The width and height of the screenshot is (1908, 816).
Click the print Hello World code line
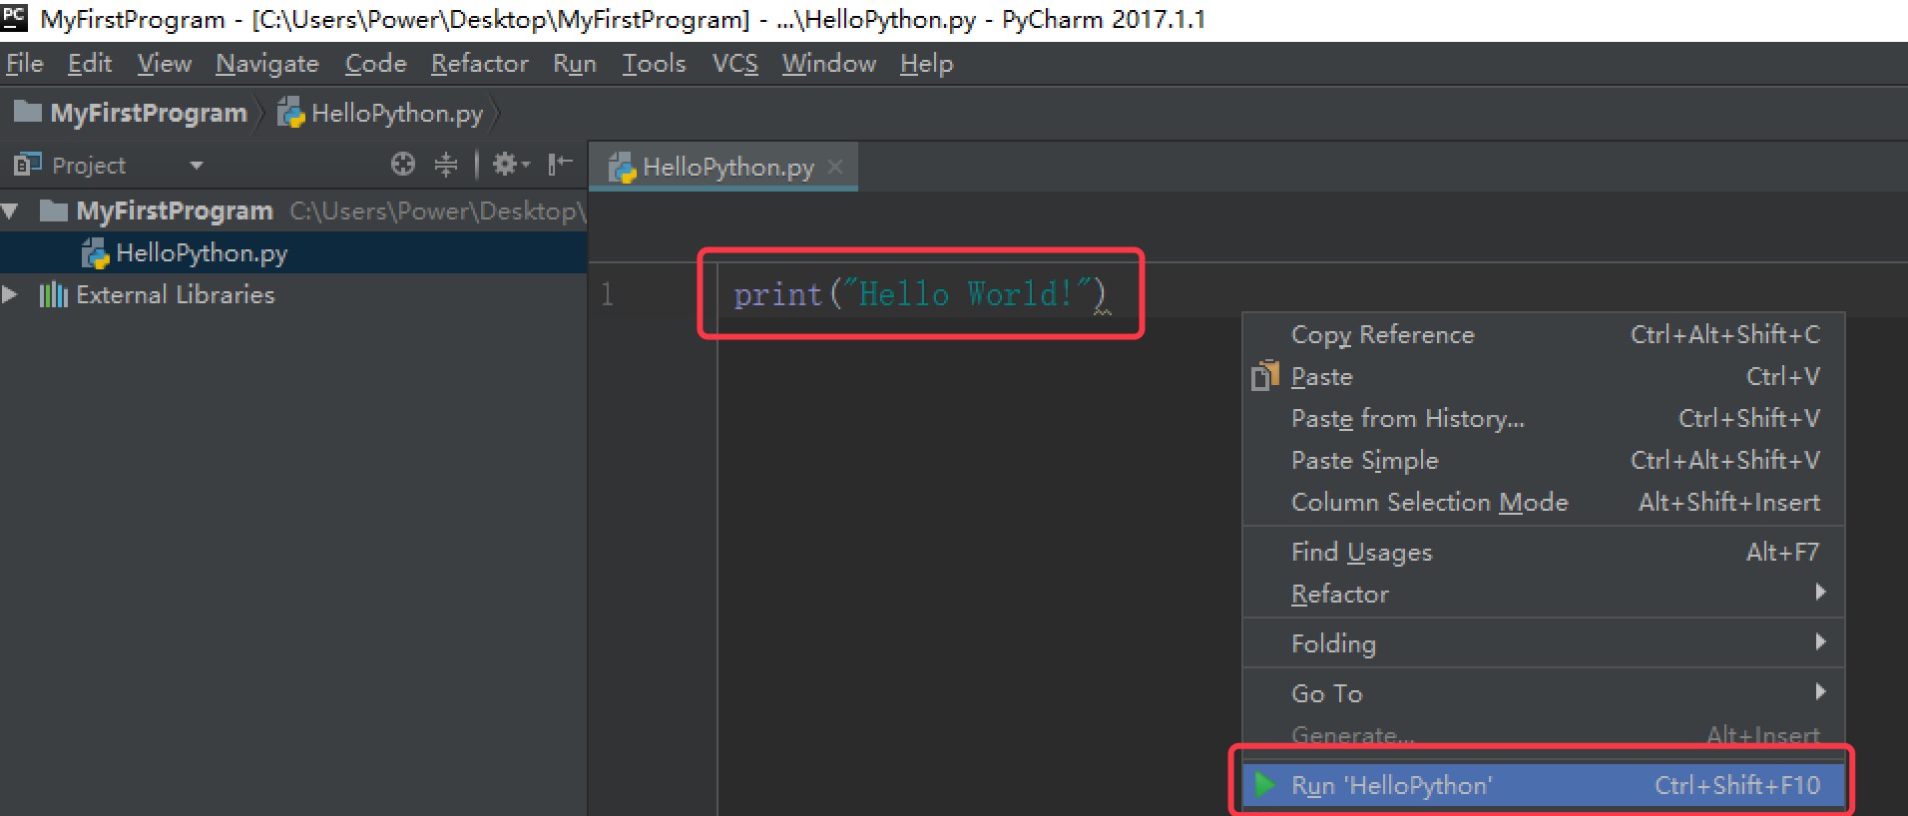point(918,294)
